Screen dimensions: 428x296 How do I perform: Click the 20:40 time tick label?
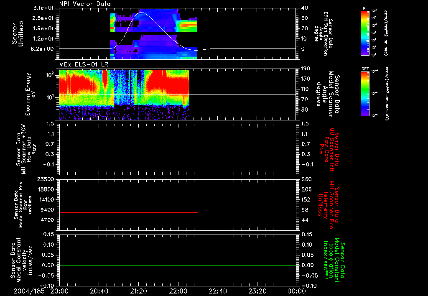click(x=99, y=291)
